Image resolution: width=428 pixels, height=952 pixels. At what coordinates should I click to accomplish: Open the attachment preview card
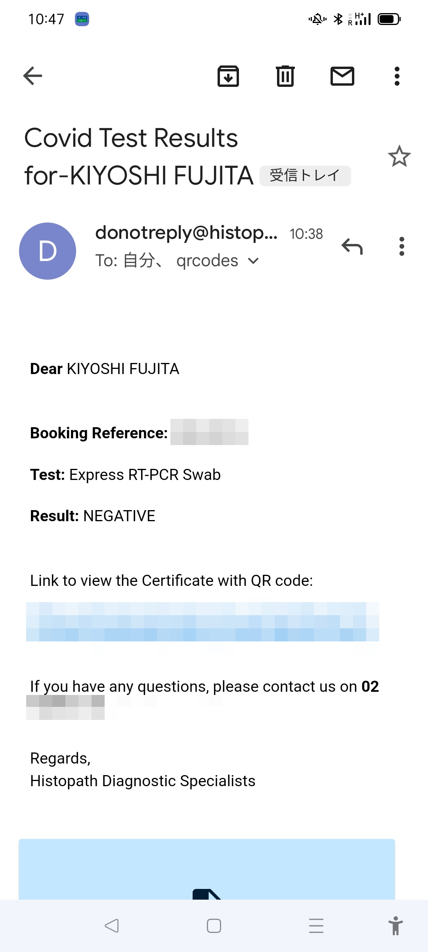pyautogui.click(x=207, y=869)
